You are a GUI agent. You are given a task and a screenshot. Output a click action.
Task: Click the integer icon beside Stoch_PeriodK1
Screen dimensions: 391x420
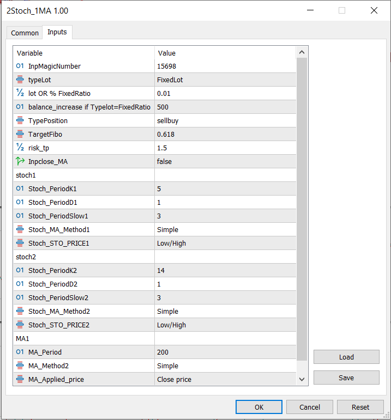[x=20, y=188]
